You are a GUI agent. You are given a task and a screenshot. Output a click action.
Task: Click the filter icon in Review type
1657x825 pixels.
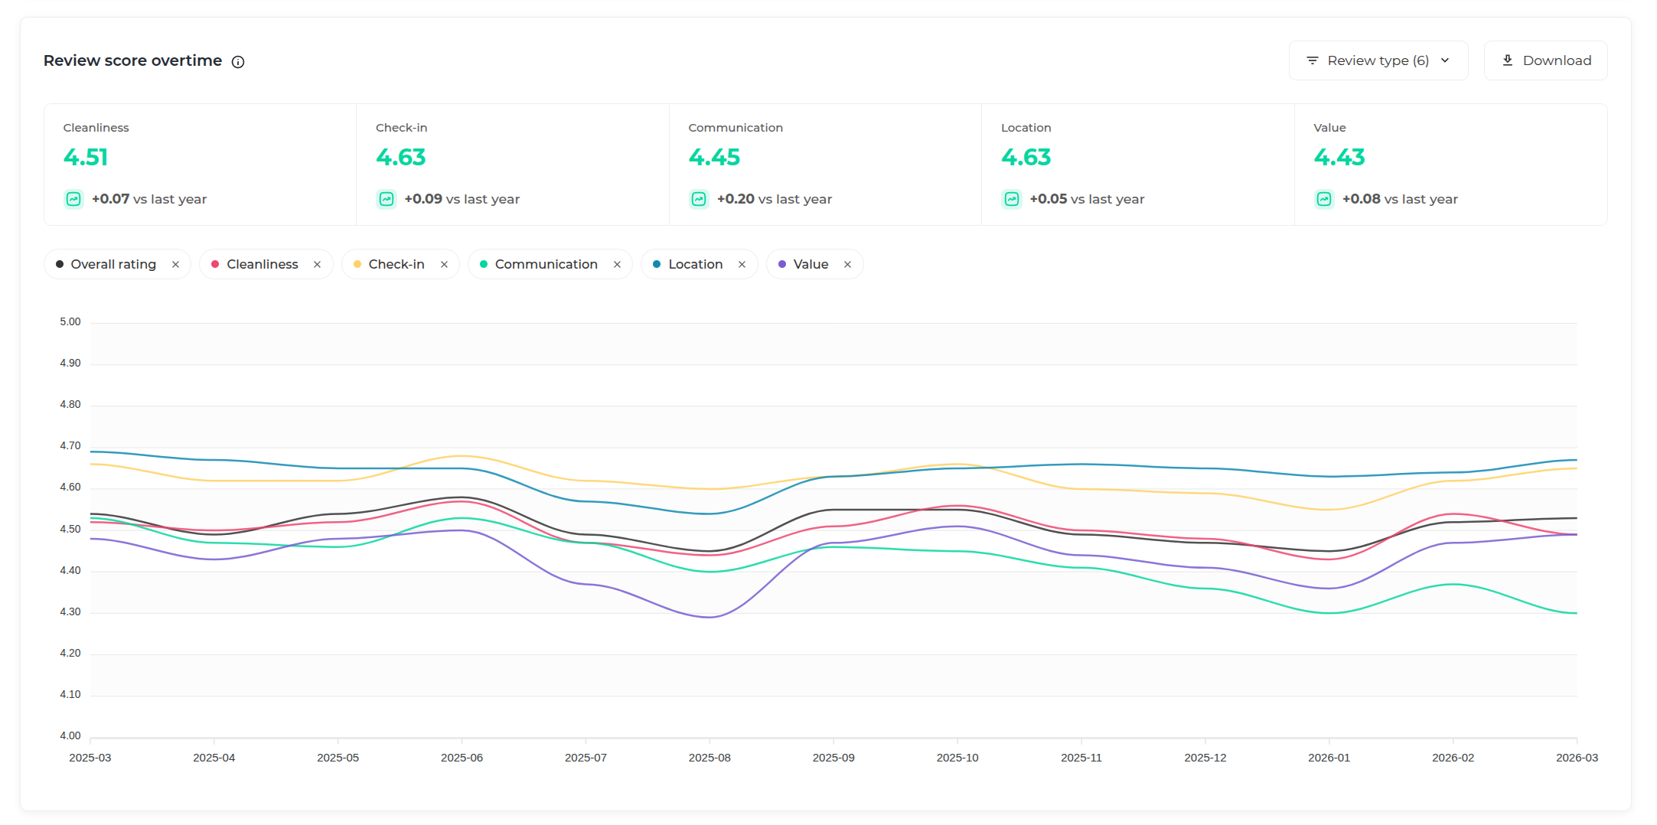[1313, 60]
